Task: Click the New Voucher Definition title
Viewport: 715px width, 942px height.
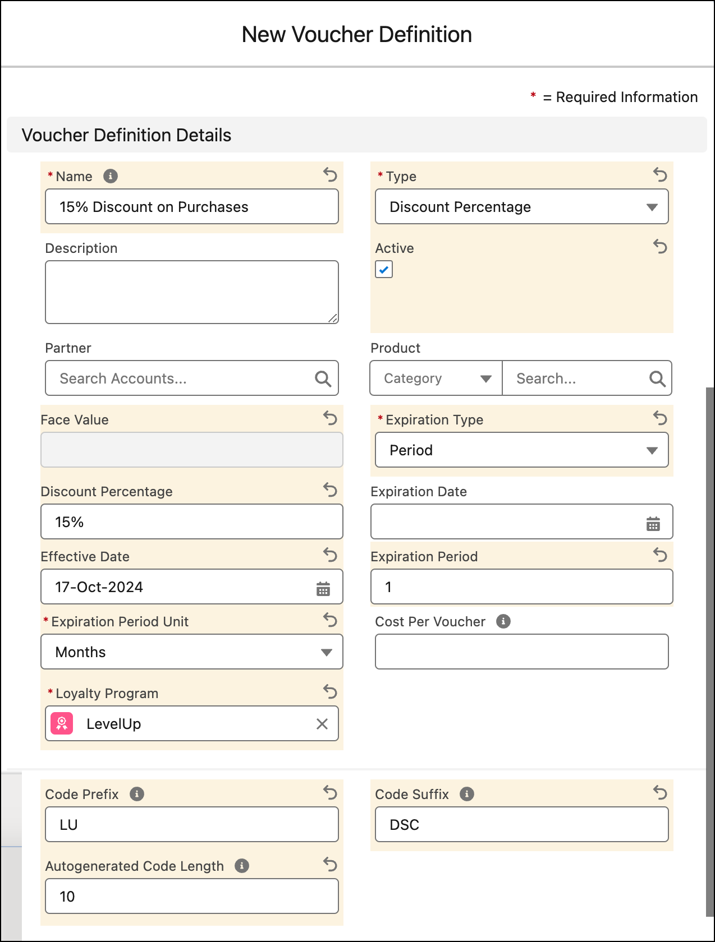Action: [357, 35]
